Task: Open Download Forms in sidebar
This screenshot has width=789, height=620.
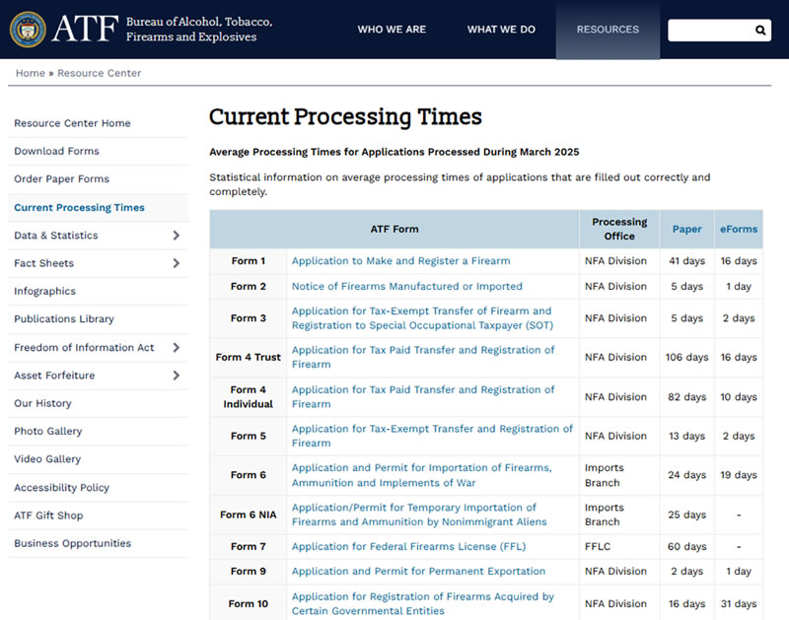Action: 56,151
